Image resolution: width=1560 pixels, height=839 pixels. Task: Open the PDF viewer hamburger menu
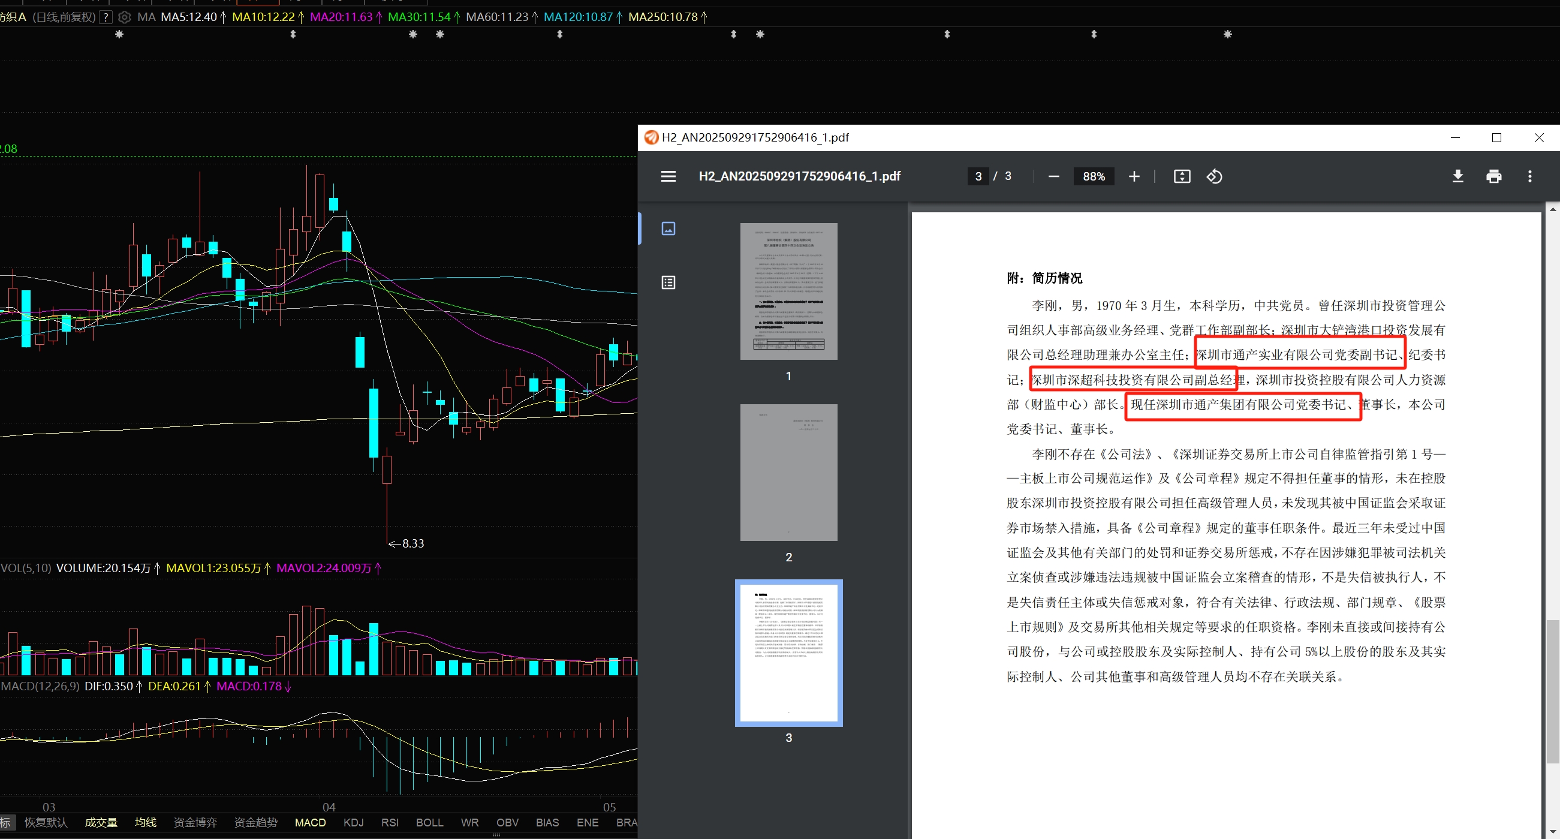point(668,176)
